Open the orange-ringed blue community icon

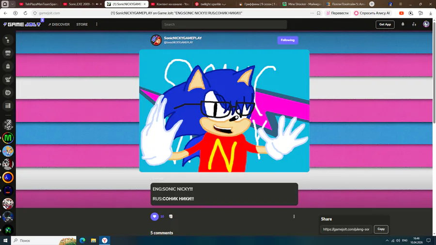(x=8, y=178)
